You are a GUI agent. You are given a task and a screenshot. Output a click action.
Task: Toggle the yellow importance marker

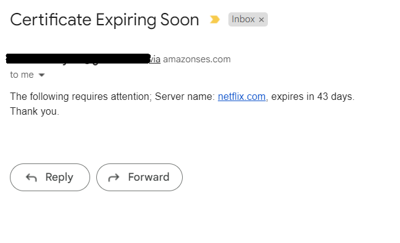click(x=215, y=19)
